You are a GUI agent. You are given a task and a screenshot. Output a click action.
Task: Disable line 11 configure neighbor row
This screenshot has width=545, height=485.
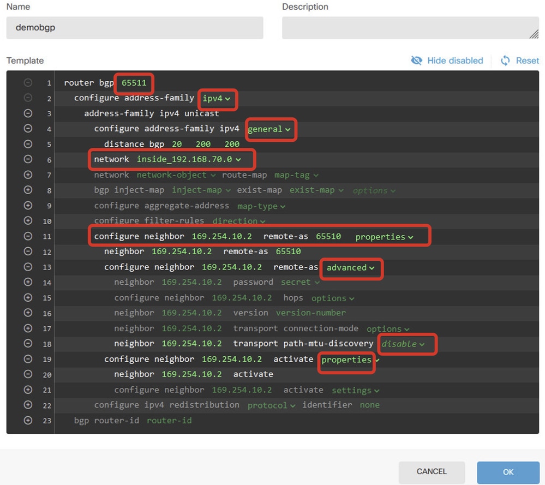pyautogui.click(x=28, y=236)
